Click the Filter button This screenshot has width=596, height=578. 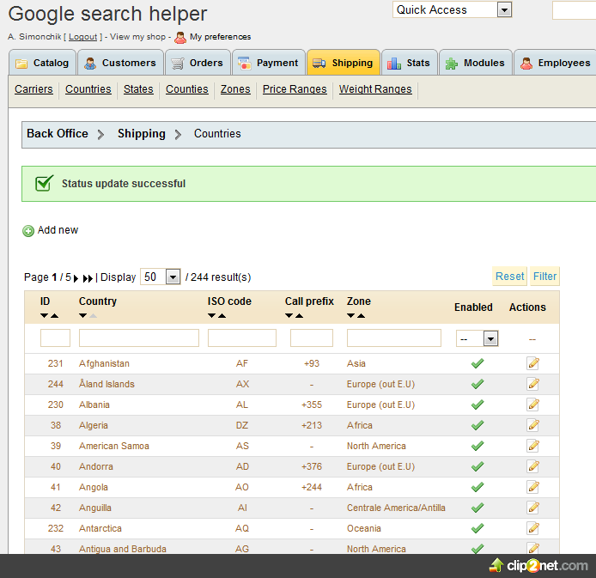point(544,277)
